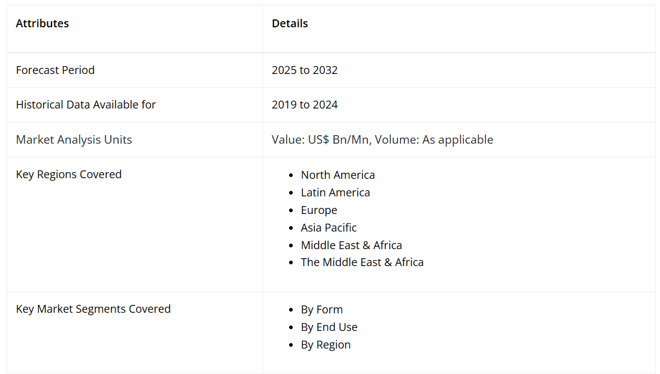This screenshot has width=660, height=374.
Task: Select the Asia Pacific list item
Action: [328, 228]
